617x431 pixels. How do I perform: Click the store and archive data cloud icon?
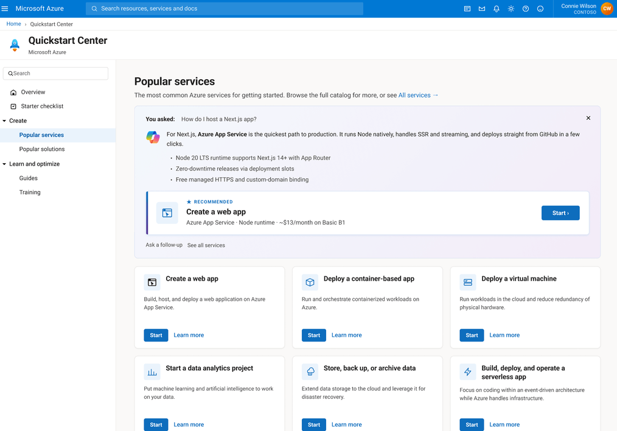tap(310, 372)
